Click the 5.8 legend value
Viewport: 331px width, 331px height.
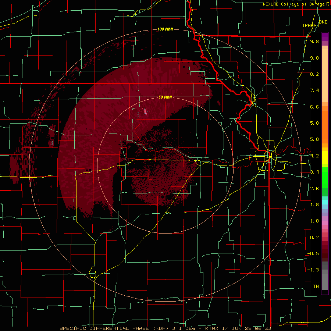click(x=314, y=123)
